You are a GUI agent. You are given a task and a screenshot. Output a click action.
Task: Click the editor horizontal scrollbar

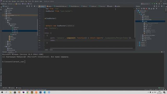click(91, 48)
